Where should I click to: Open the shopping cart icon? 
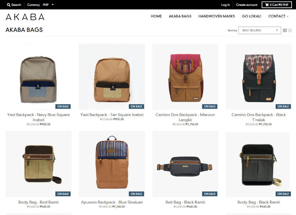pos(267,5)
